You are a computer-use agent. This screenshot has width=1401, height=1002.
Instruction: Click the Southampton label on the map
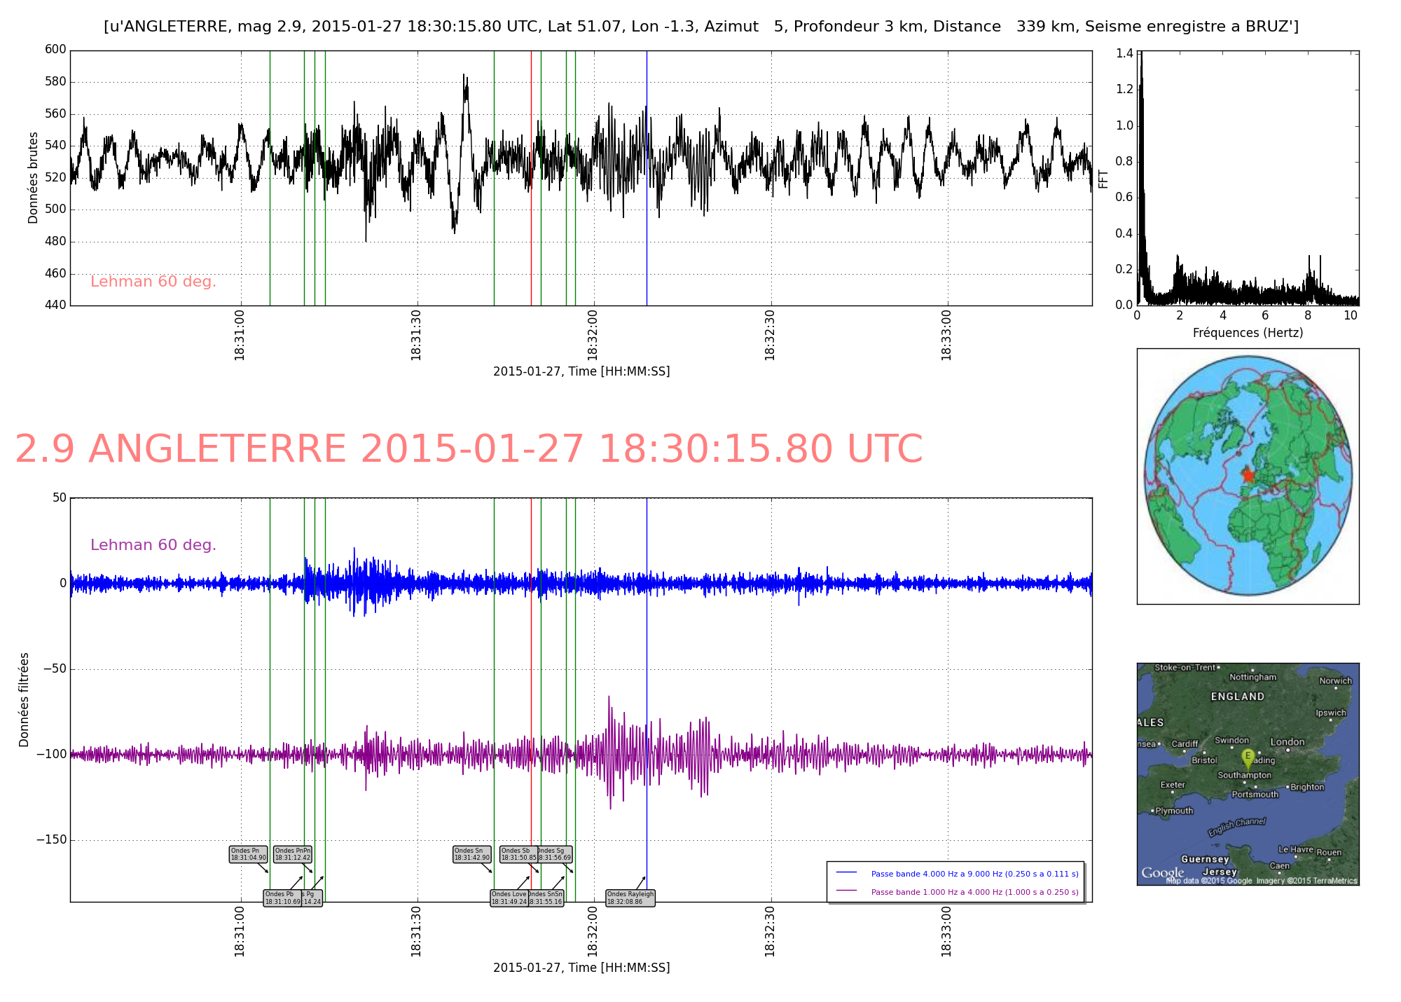point(1244,775)
